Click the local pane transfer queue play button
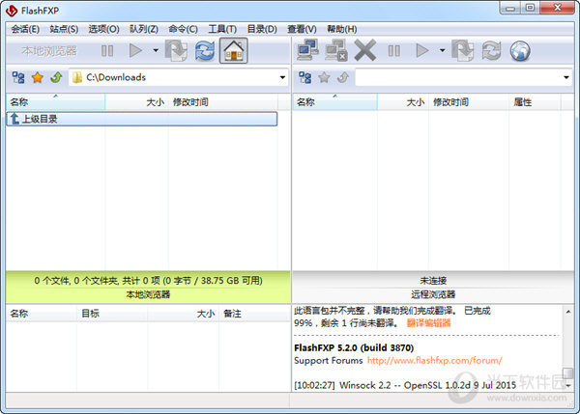This screenshot has width=580, height=414. (x=135, y=50)
